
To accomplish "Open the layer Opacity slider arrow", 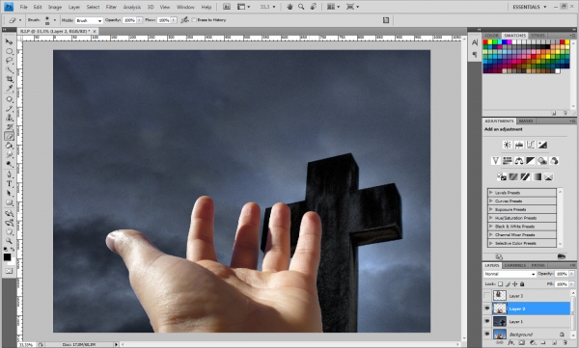I will coord(571,274).
